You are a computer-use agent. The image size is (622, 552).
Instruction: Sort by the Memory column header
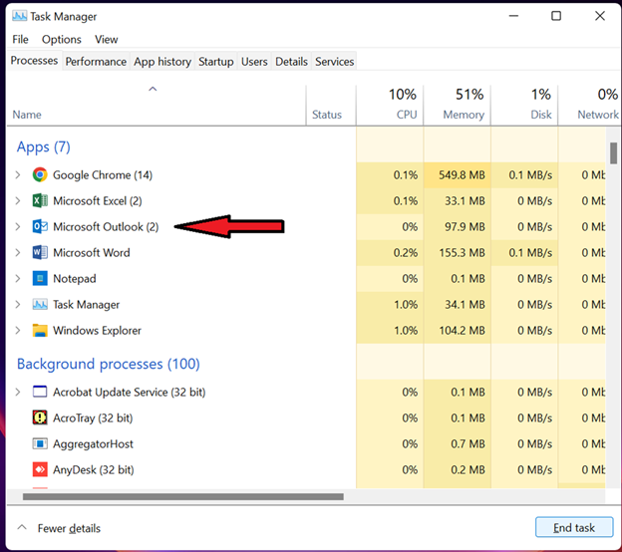(457, 105)
